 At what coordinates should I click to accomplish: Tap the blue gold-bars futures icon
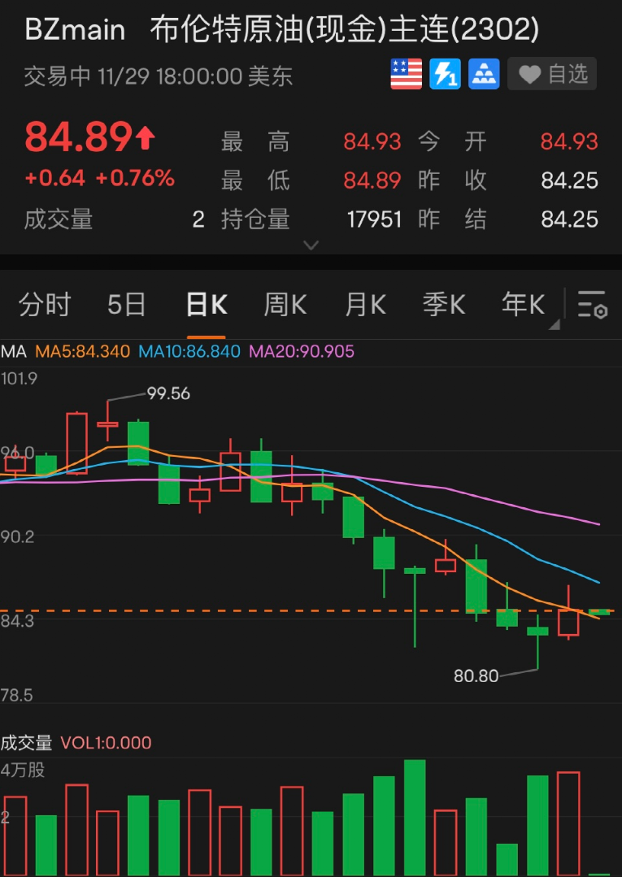point(484,74)
